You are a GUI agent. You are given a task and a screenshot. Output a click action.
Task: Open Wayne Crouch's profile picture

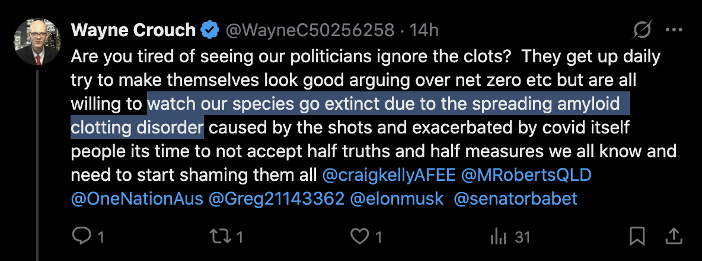[37, 42]
